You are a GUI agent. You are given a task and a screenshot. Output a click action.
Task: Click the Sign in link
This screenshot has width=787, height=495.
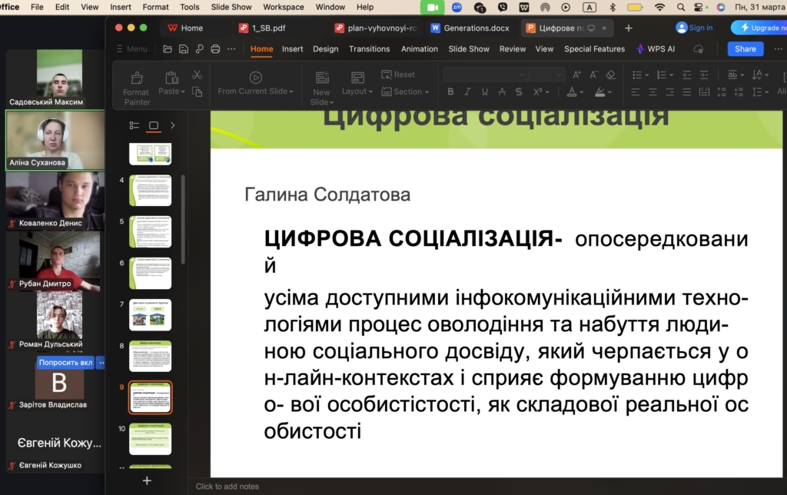700,28
